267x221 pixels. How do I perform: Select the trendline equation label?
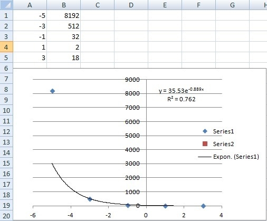(x=181, y=90)
